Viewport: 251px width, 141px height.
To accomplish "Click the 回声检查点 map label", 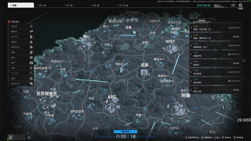I will pos(167,81).
